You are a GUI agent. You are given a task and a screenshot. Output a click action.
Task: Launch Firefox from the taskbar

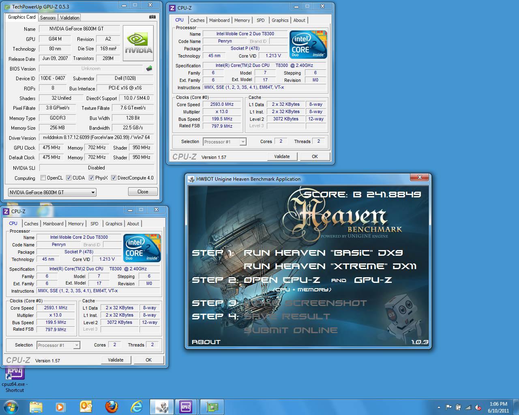click(112, 407)
